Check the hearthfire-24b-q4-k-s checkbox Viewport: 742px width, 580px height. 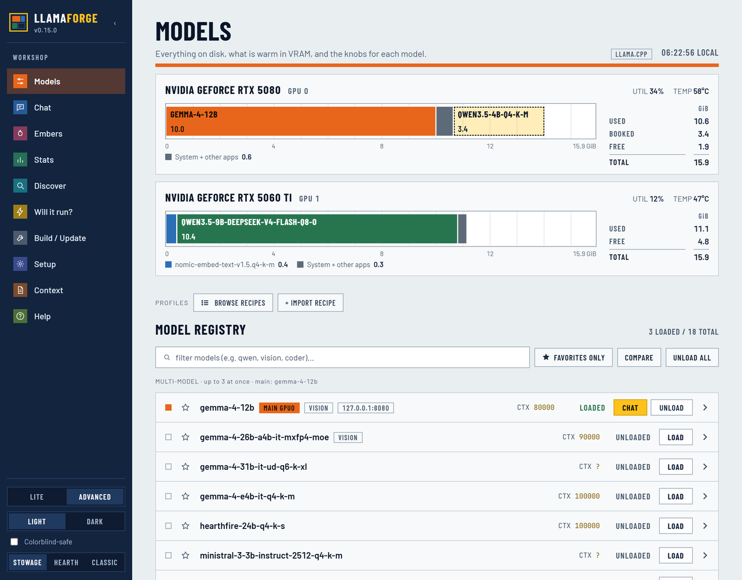169,526
